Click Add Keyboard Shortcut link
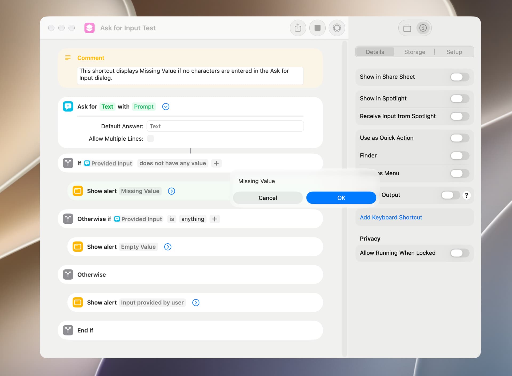 coord(391,217)
